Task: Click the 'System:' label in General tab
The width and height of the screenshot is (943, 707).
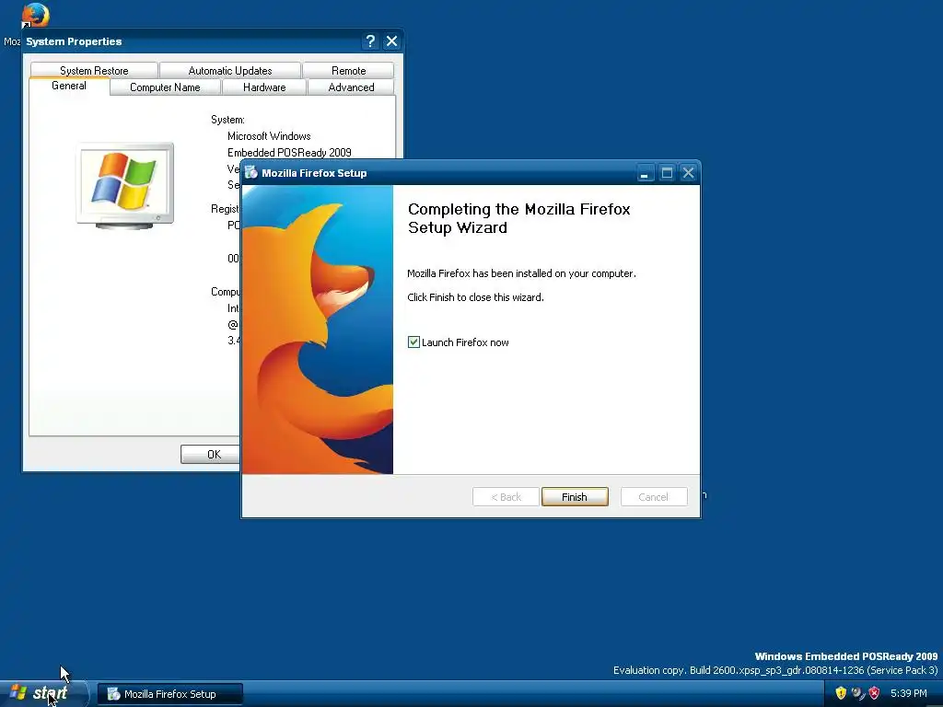Action: (227, 120)
